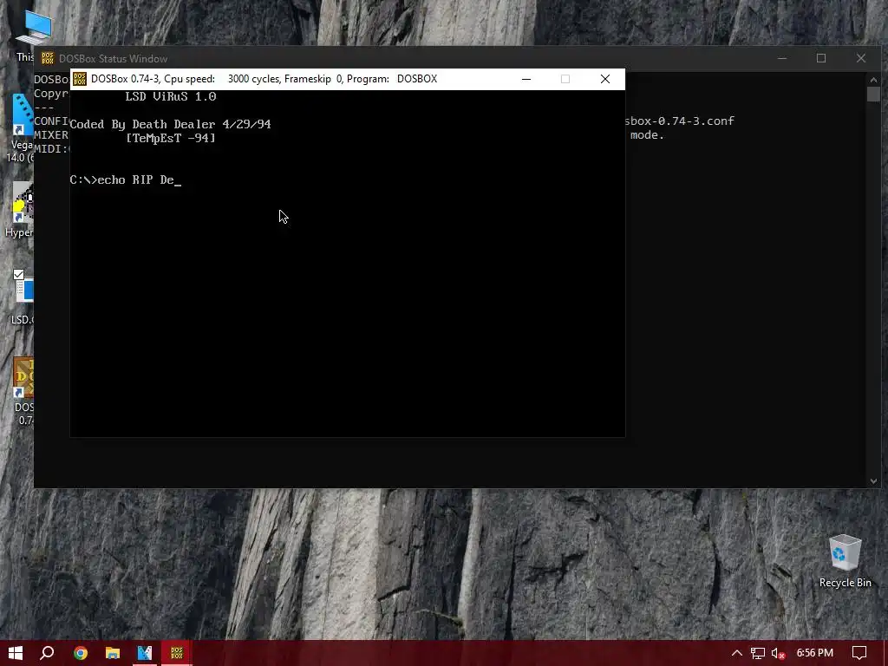Open File Explorer from taskbar
This screenshot has height=666, width=888.
(113, 653)
